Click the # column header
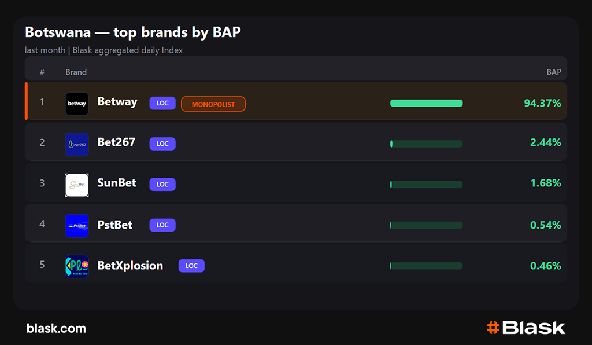 [42, 72]
